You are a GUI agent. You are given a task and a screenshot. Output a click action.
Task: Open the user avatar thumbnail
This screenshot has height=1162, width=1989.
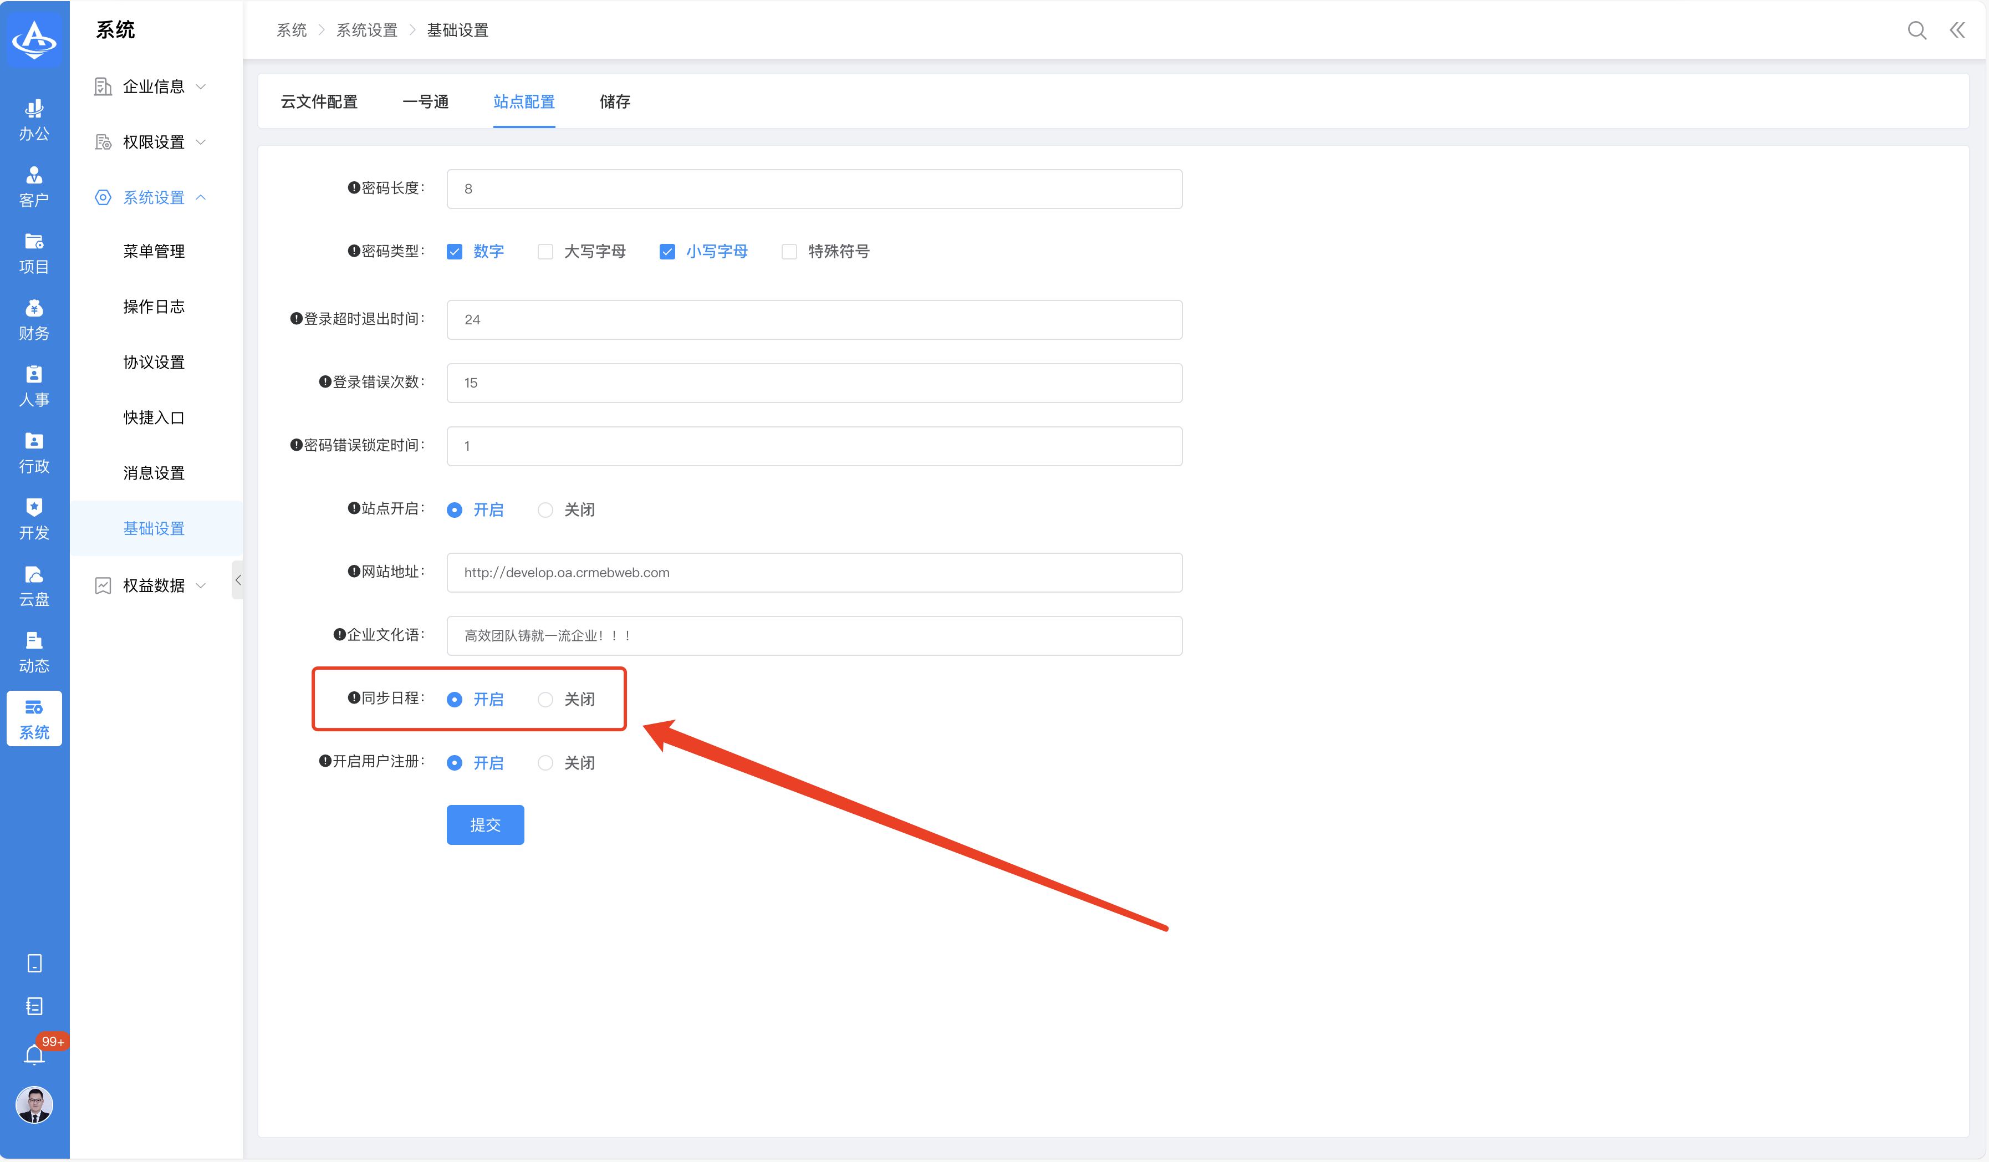pos(34,1104)
